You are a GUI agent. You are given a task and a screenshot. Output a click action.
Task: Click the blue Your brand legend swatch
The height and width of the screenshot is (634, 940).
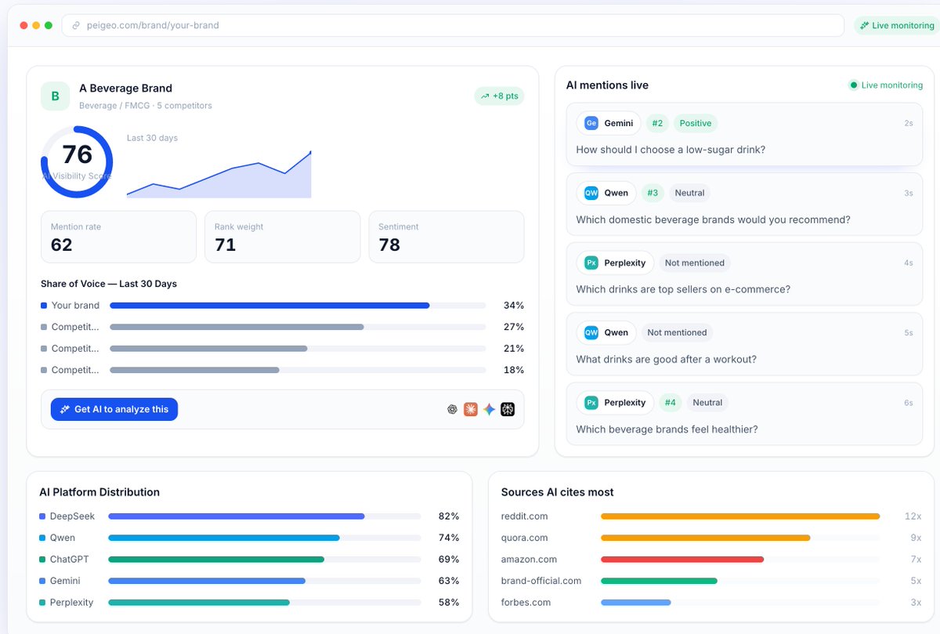click(44, 306)
